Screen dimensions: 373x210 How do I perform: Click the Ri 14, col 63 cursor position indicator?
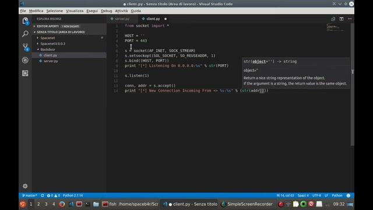[285, 195]
